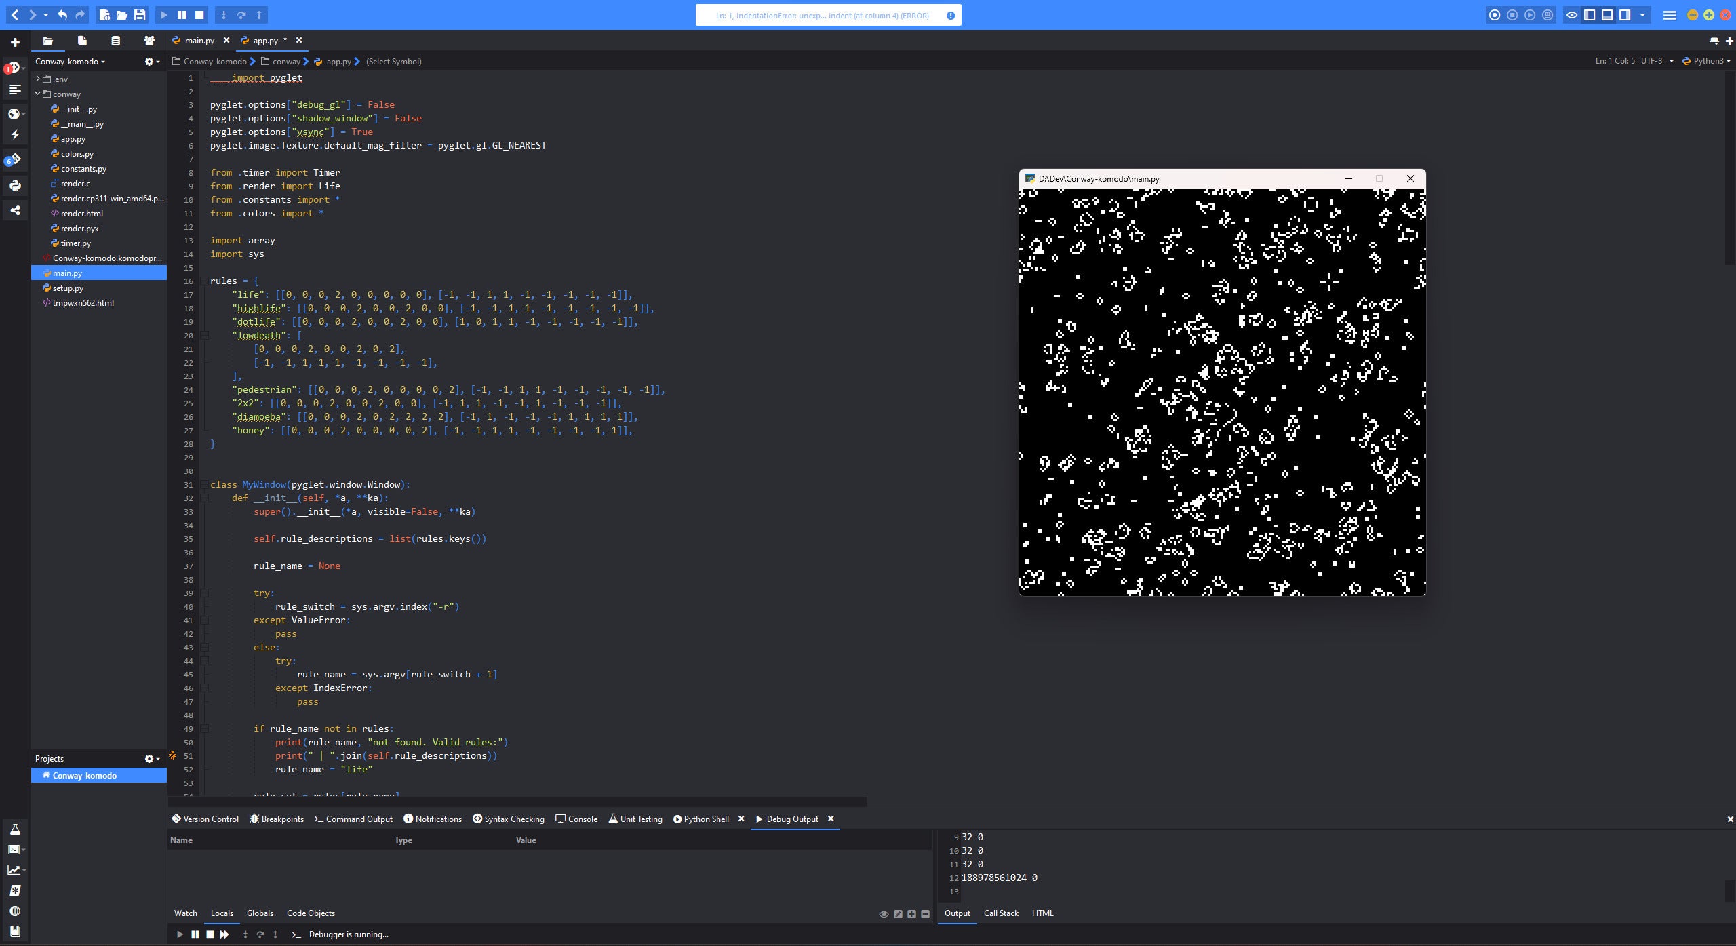Click the variables panel eye icon
This screenshot has width=1736, height=946.
(x=884, y=914)
